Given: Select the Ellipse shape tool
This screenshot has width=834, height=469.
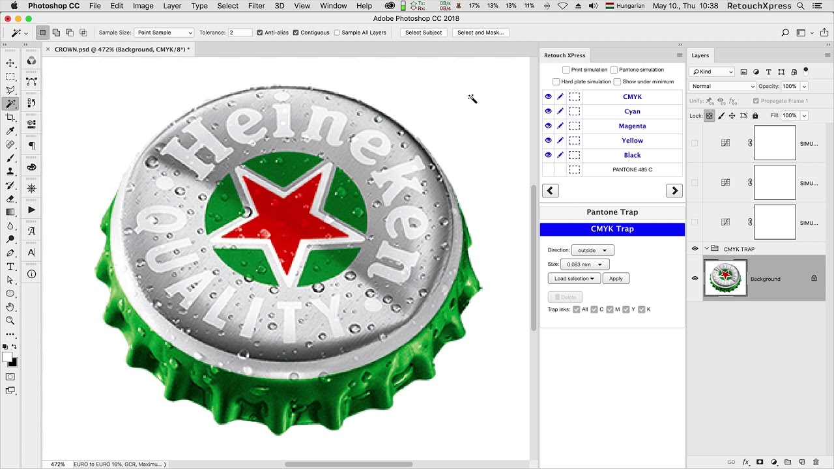Looking at the screenshot, I should pos(10,294).
